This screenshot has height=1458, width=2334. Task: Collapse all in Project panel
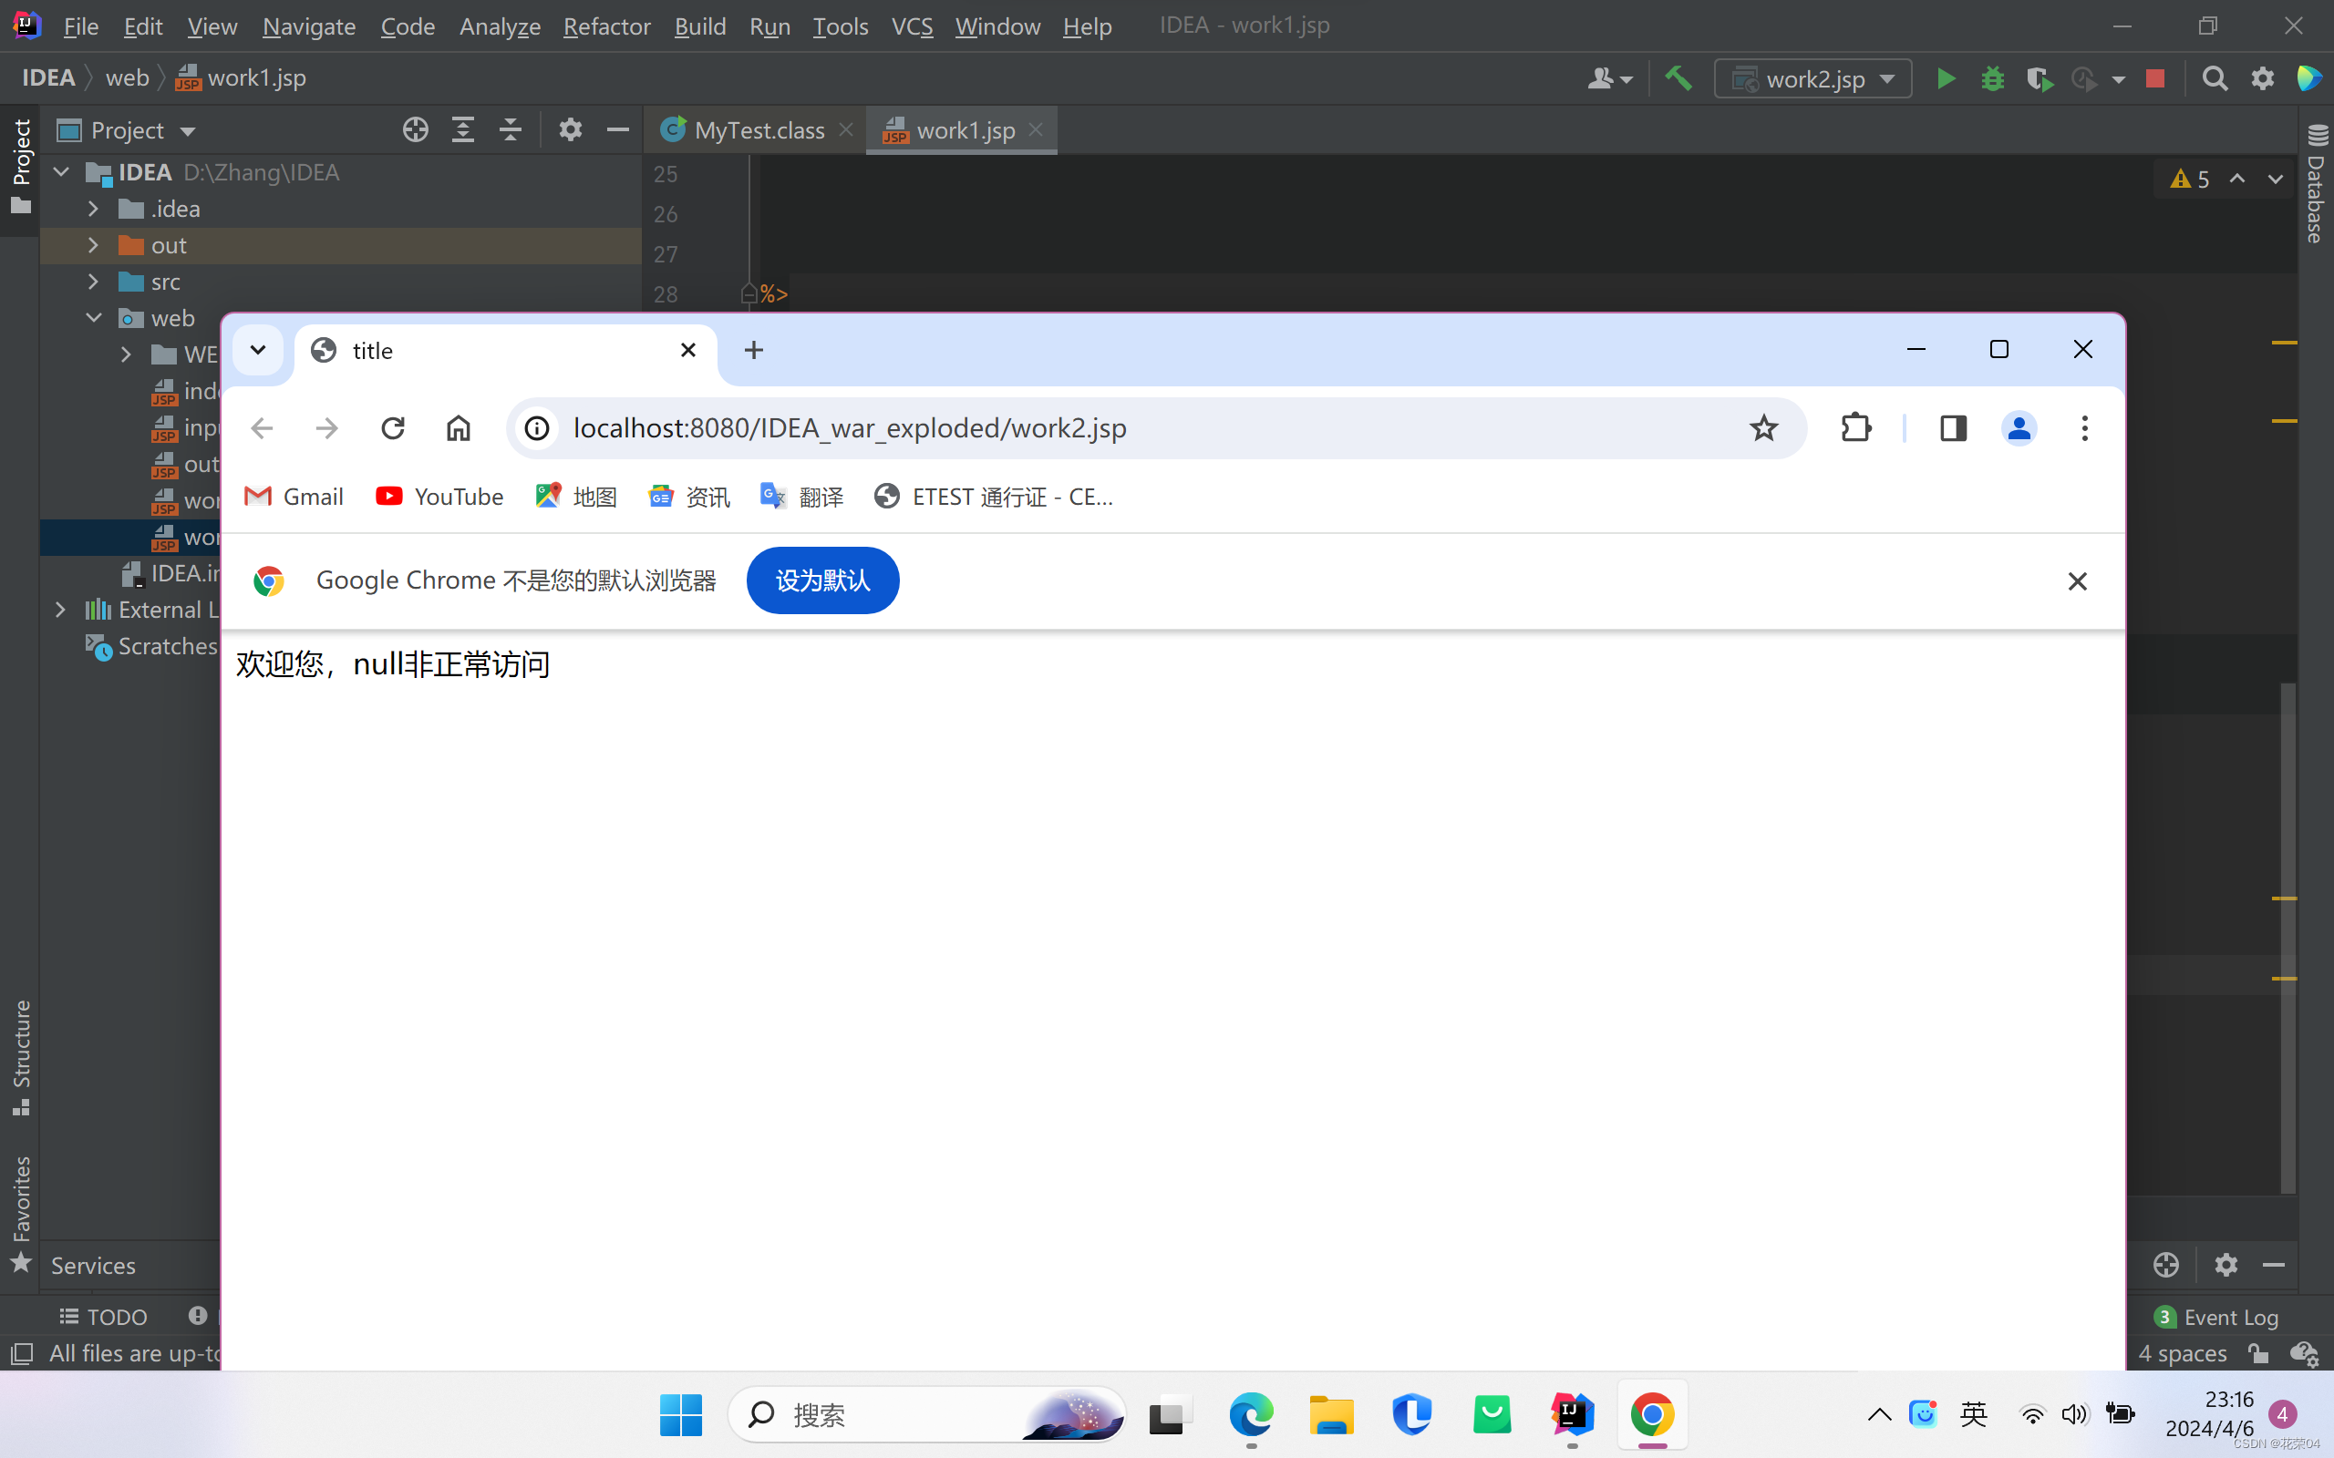(x=511, y=129)
